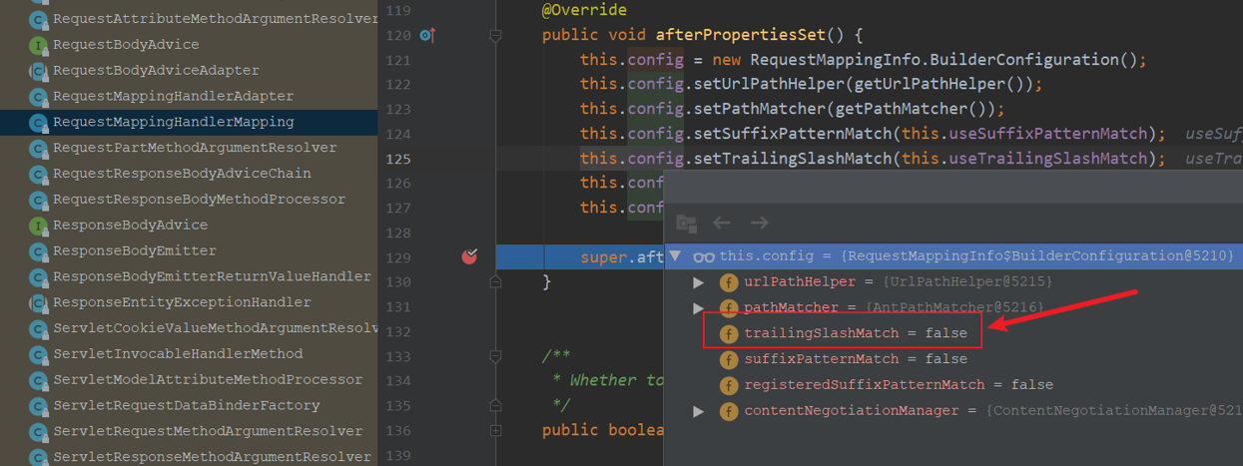1243x466 pixels.
Task: Click the getUrlPathHelper() call on line 122
Action: (x=939, y=84)
